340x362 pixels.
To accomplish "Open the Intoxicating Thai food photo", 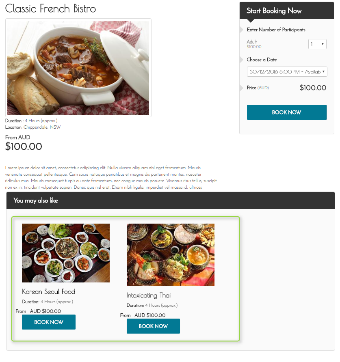I will (x=170, y=254).
